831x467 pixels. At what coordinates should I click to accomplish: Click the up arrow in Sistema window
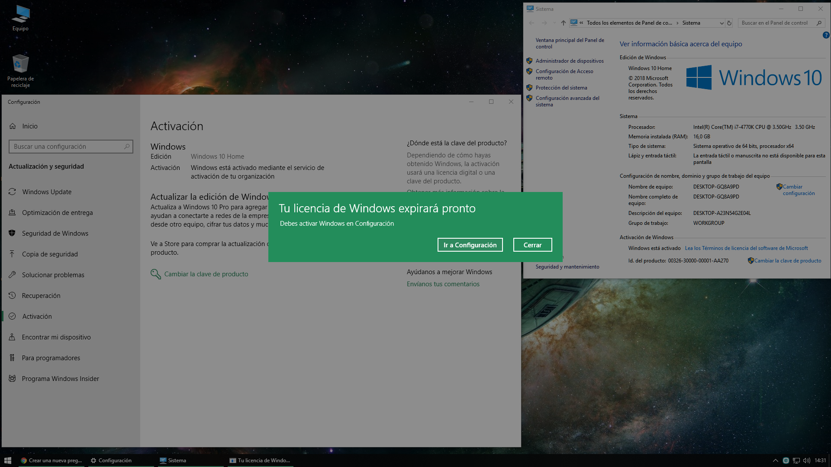[x=563, y=23]
